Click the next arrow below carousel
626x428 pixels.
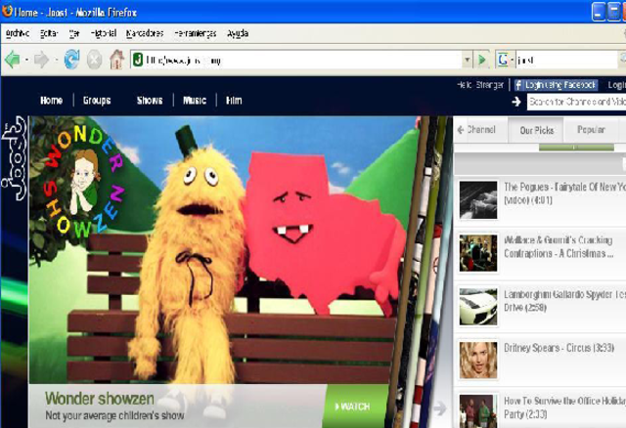point(439,408)
